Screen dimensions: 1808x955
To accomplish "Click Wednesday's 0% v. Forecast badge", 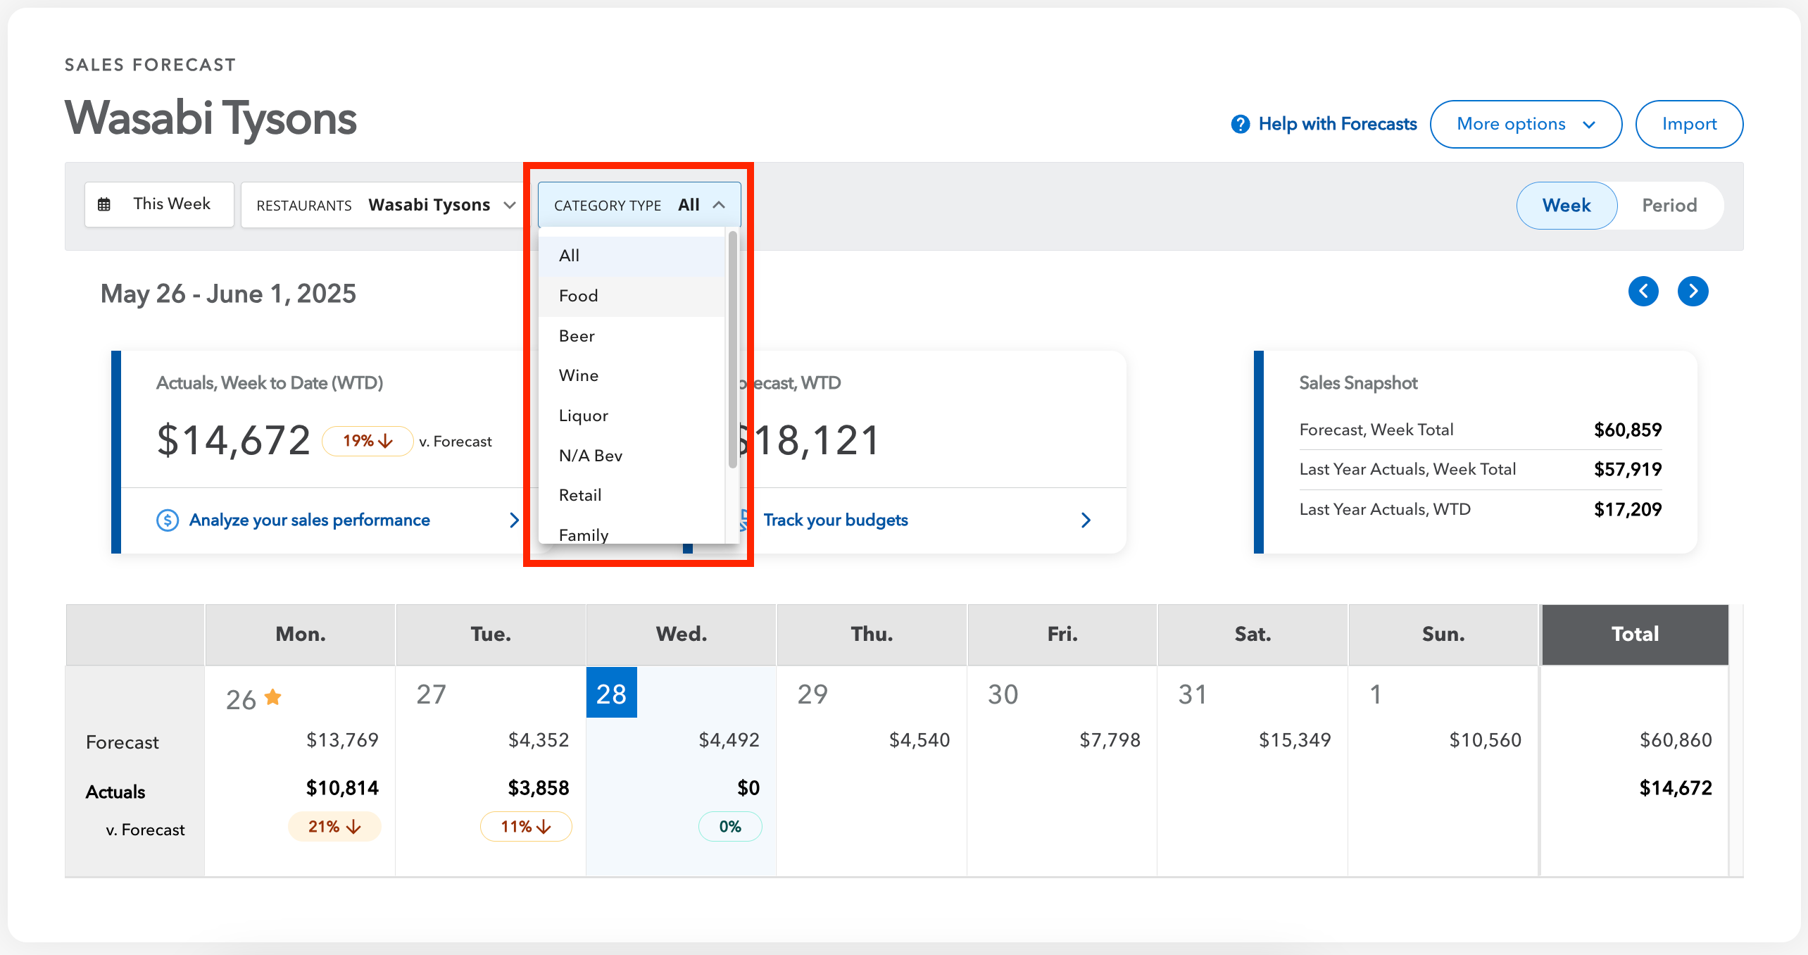I will 730,827.
